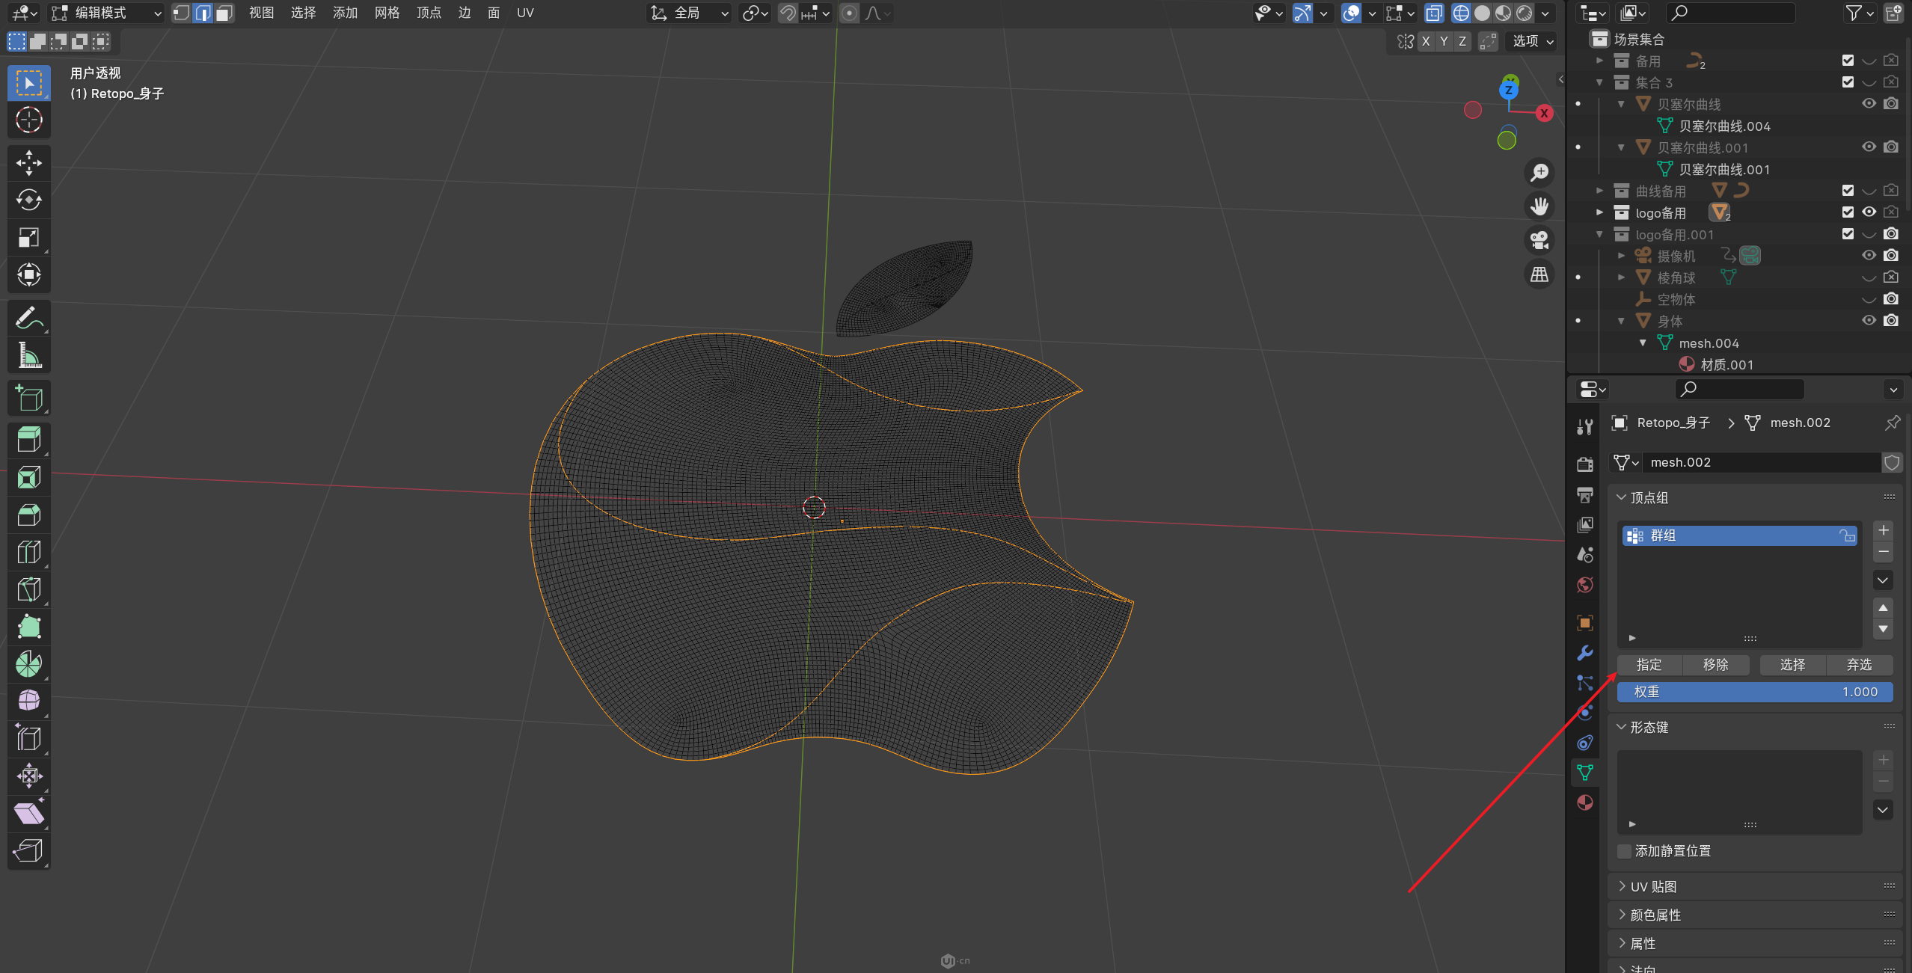Click the 弃选 deselect button
This screenshot has height=973, width=1912.
pos(1860,665)
